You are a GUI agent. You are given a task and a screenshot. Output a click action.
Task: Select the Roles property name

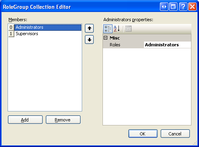[x=115, y=45]
